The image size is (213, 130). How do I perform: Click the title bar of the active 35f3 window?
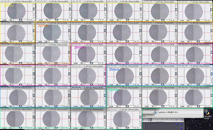pos(88,88)
